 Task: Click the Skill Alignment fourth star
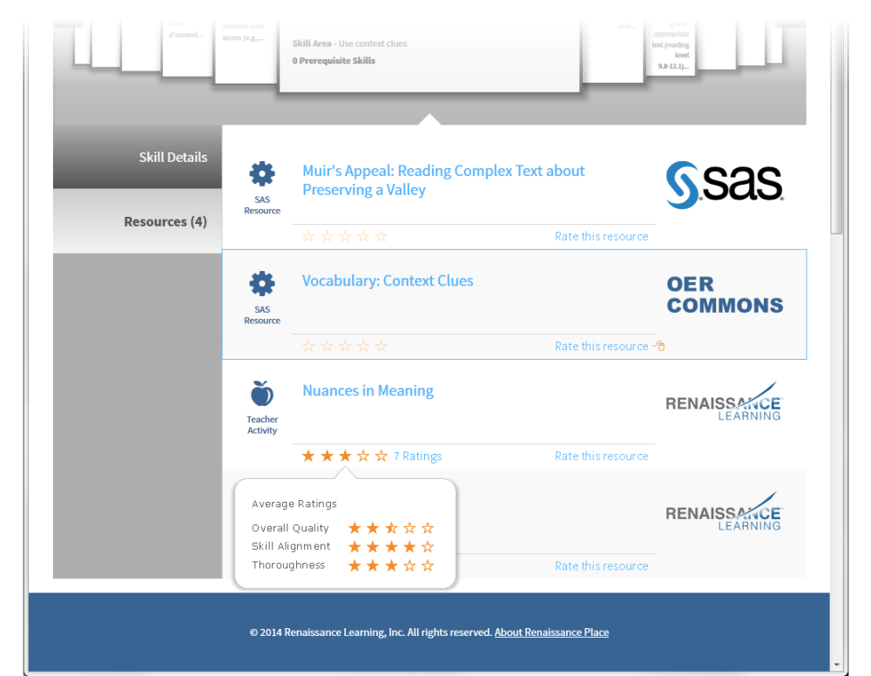(x=409, y=546)
